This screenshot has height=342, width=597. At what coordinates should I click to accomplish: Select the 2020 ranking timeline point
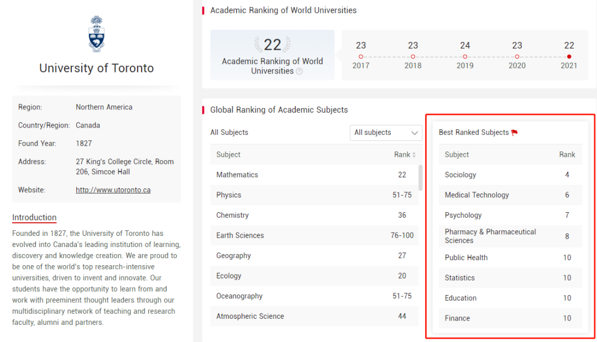(517, 57)
